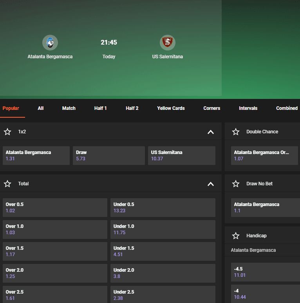Open the Combined tab

point(287,108)
